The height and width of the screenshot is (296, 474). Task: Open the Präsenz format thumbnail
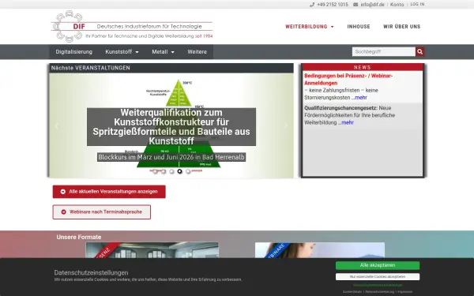152,250
